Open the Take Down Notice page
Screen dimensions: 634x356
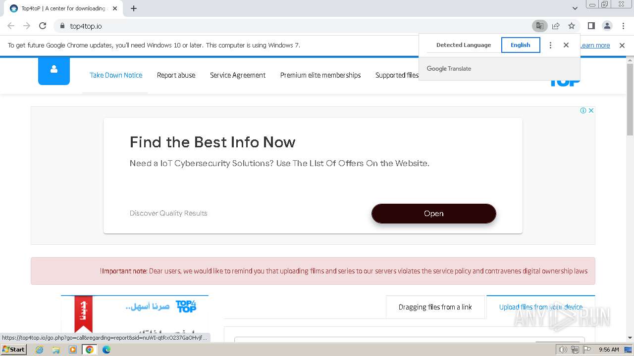(x=116, y=75)
